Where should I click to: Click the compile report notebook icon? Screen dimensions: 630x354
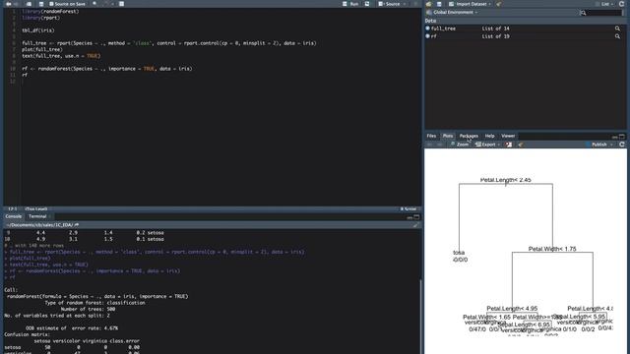pyautogui.click(x=122, y=4)
